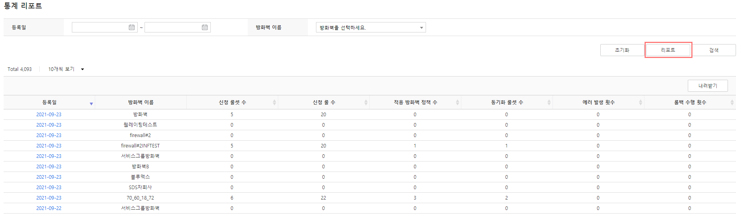Select the firewall#2INFTEST name cell

point(141,146)
